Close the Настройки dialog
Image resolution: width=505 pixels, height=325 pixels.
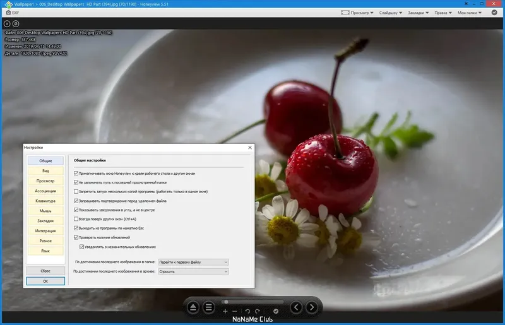tap(250, 148)
